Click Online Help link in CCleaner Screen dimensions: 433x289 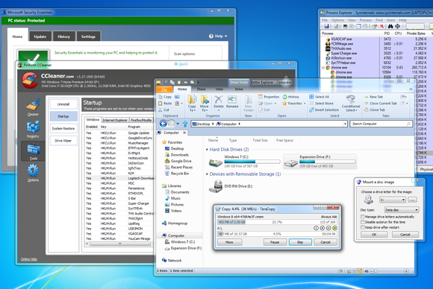tap(28, 259)
